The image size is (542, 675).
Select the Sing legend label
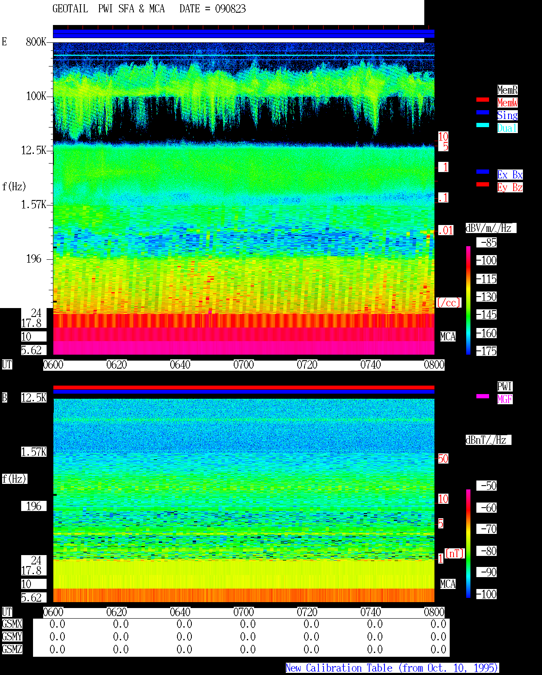507,115
